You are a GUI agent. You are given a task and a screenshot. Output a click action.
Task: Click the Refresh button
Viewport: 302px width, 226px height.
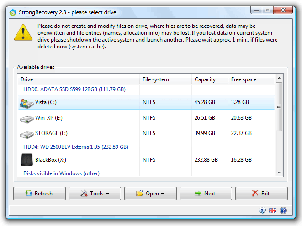39,194
